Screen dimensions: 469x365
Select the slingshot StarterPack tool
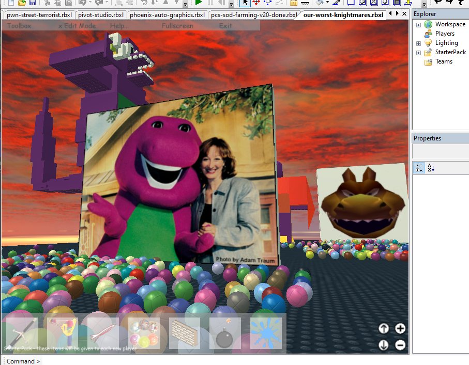62,333
